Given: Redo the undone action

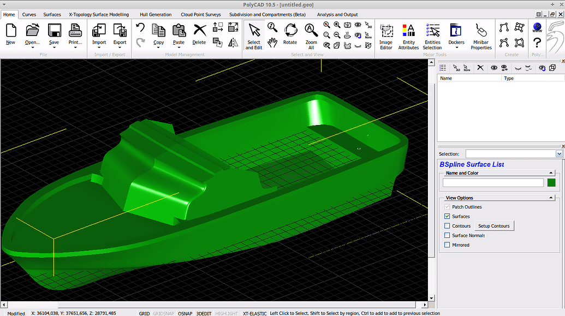Looking at the screenshot, I should click(140, 43).
